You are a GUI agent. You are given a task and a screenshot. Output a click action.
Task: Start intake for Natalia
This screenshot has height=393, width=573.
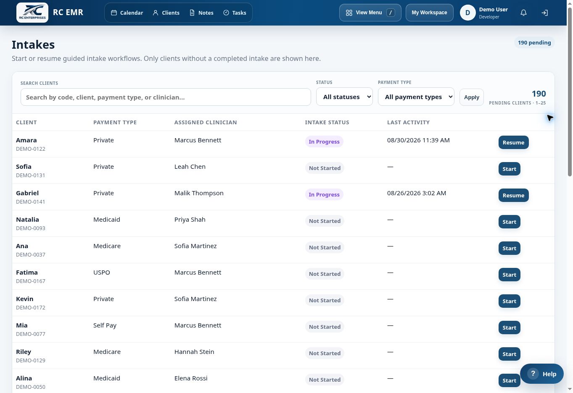click(x=509, y=222)
